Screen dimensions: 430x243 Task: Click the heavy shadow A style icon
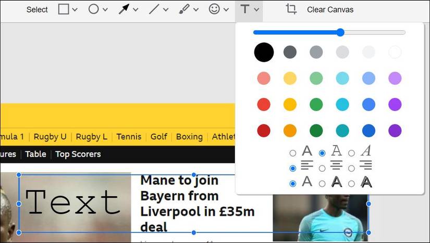pos(366,182)
